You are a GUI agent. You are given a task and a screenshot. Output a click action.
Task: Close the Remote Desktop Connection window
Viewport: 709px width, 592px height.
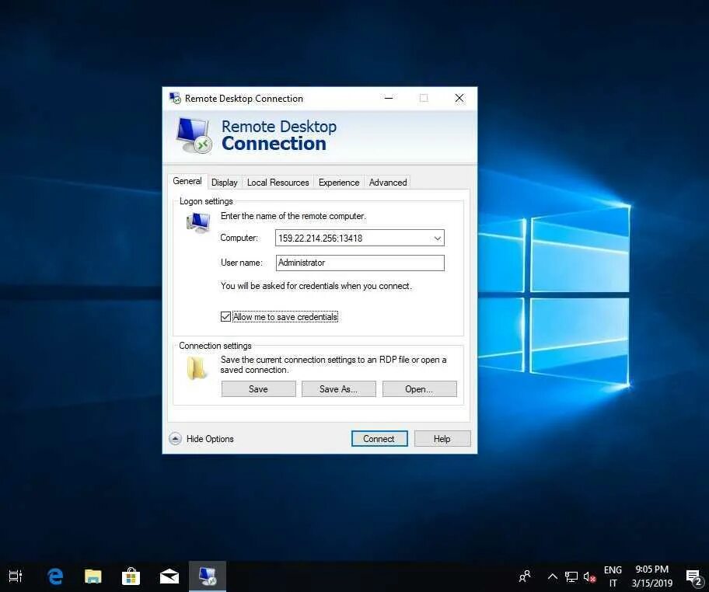(x=459, y=98)
